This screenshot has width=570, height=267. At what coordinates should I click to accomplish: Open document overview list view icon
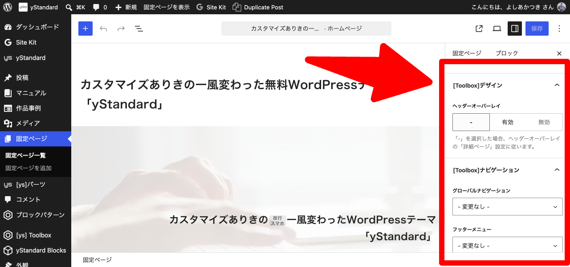[x=139, y=29]
